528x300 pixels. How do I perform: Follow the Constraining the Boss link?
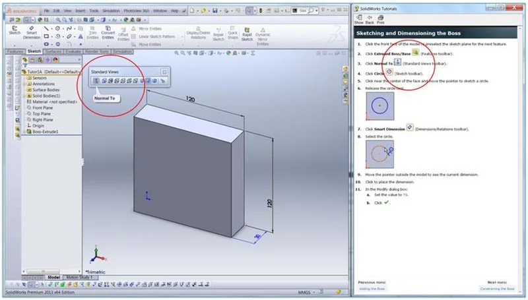click(x=496, y=289)
